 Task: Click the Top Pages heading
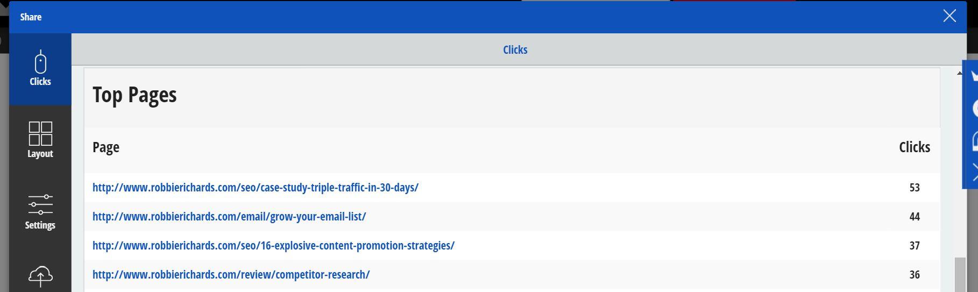pyautogui.click(x=134, y=95)
